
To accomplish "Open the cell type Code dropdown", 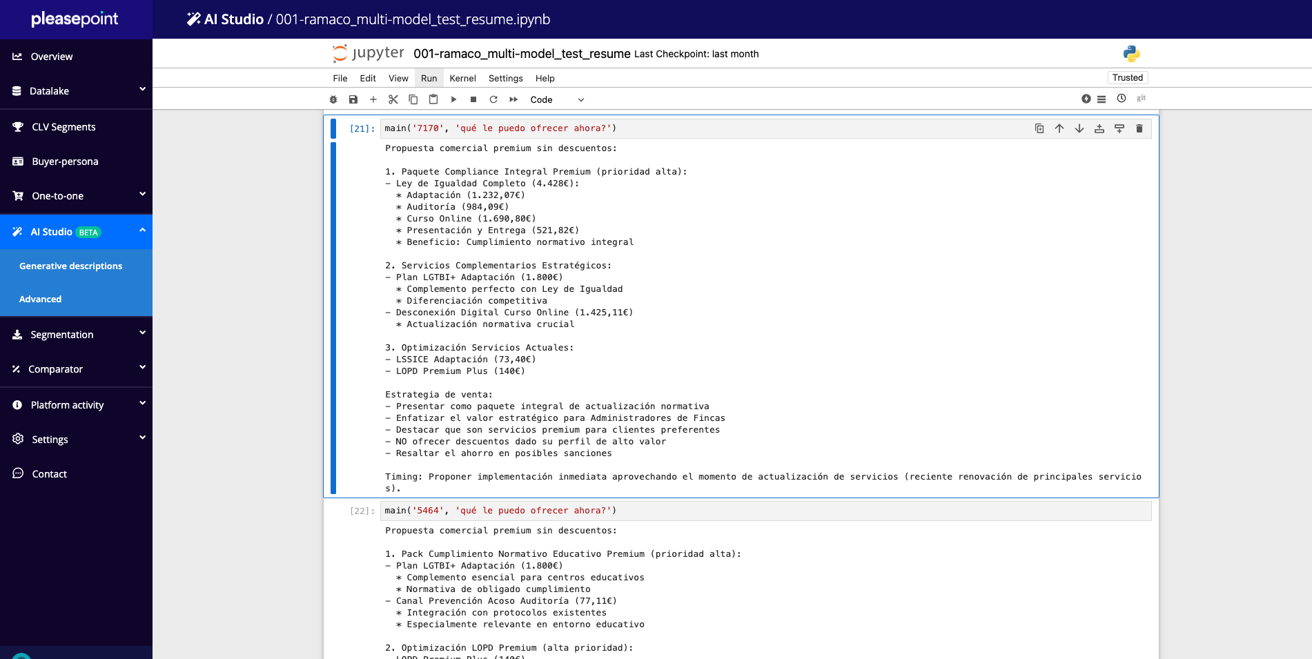I will pyautogui.click(x=557, y=99).
